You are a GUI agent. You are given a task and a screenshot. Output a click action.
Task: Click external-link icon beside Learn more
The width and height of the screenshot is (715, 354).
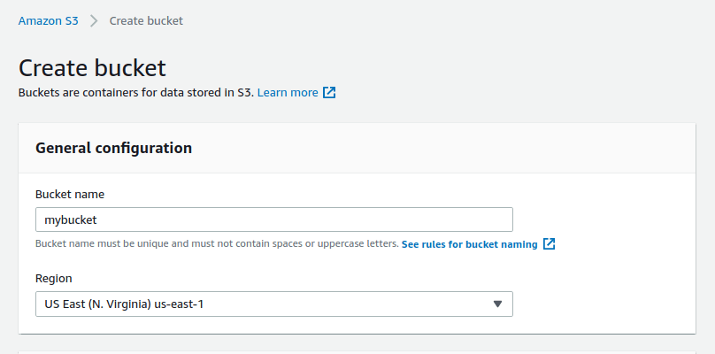329,93
